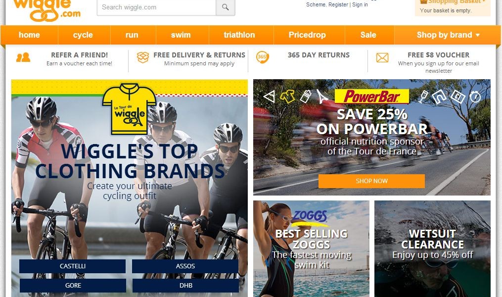Click the 365 day returns icon

point(262,57)
